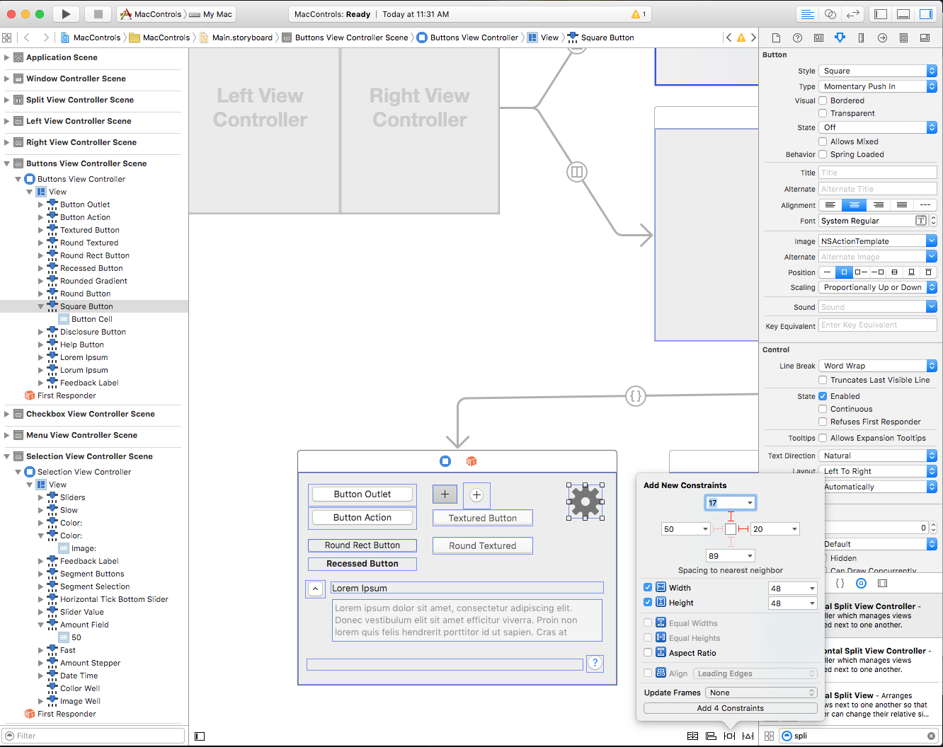Click the Align constraints icon in canvas toolbar
The image size is (943, 747).
coord(711,736)
